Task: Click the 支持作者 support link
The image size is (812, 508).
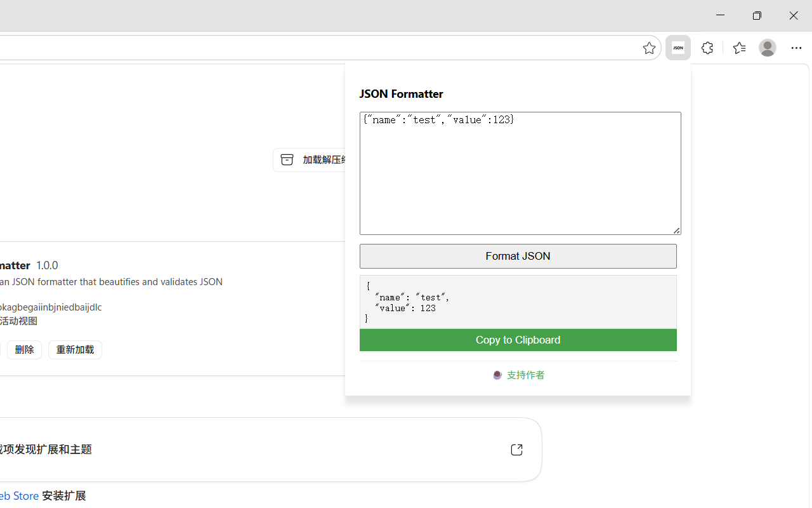Action: (525, 375)
